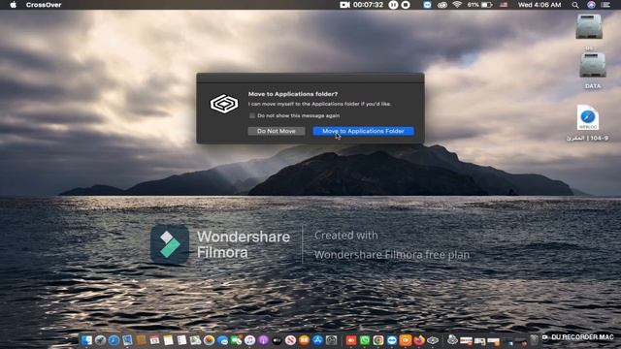Viewport: 621px width, 349px height.
Task: Open Music (iTunes) in the Dock
Action: point(250,340)
